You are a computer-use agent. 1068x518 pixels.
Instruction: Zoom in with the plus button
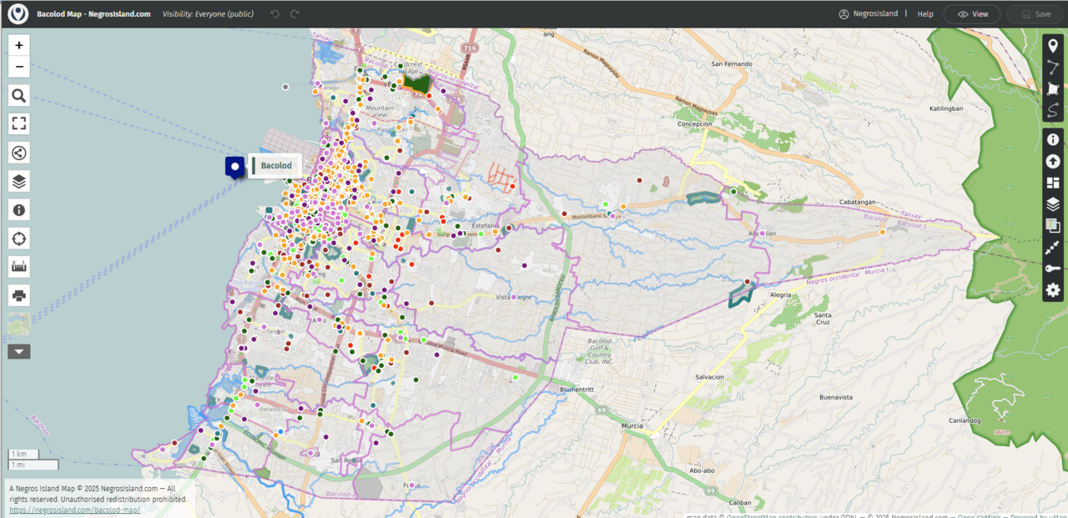[19, 45]
